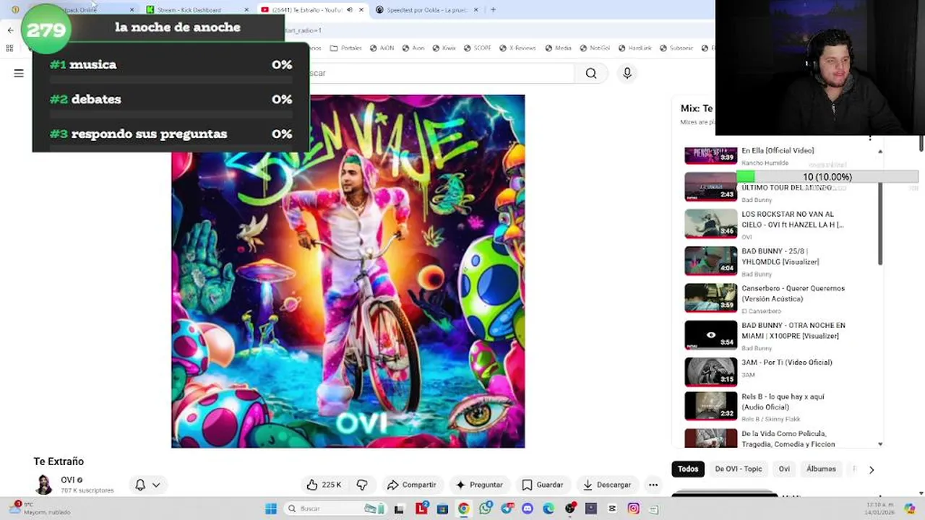The height and width of the screenshot is (520, 925).
Task: Click the YouTube search input field
Action: pos(441,73)
